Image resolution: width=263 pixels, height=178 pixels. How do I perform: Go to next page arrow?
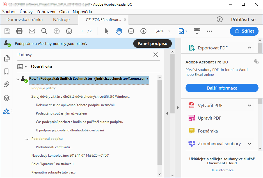pos(69,31)
